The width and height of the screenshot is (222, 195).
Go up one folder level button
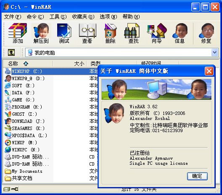(11, 52)
